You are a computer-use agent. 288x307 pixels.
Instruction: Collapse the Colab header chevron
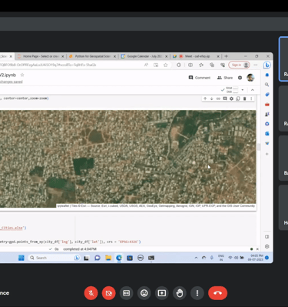253,90
